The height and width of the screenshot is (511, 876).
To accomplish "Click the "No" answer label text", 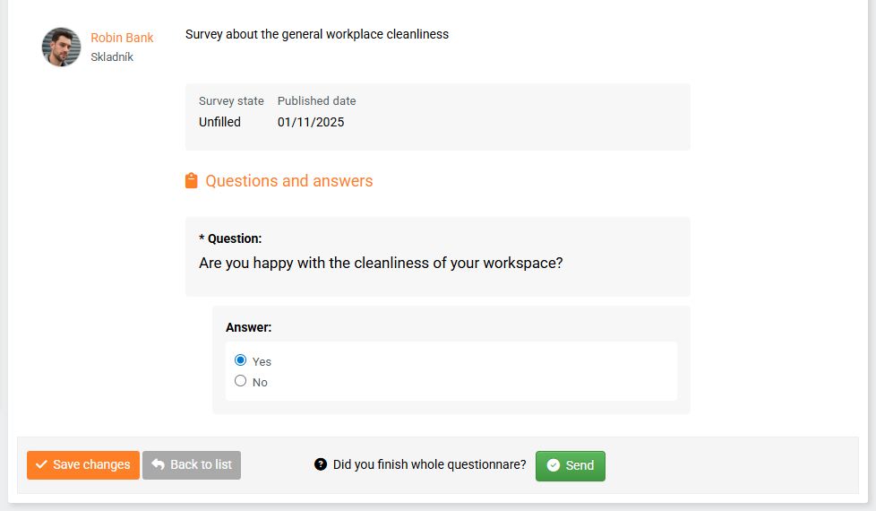I will click(260, 382).
